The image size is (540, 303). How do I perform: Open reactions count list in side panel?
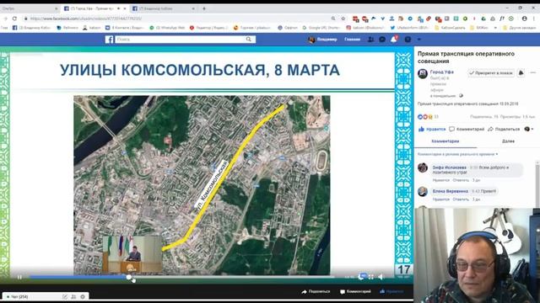(x=428, y=117)
